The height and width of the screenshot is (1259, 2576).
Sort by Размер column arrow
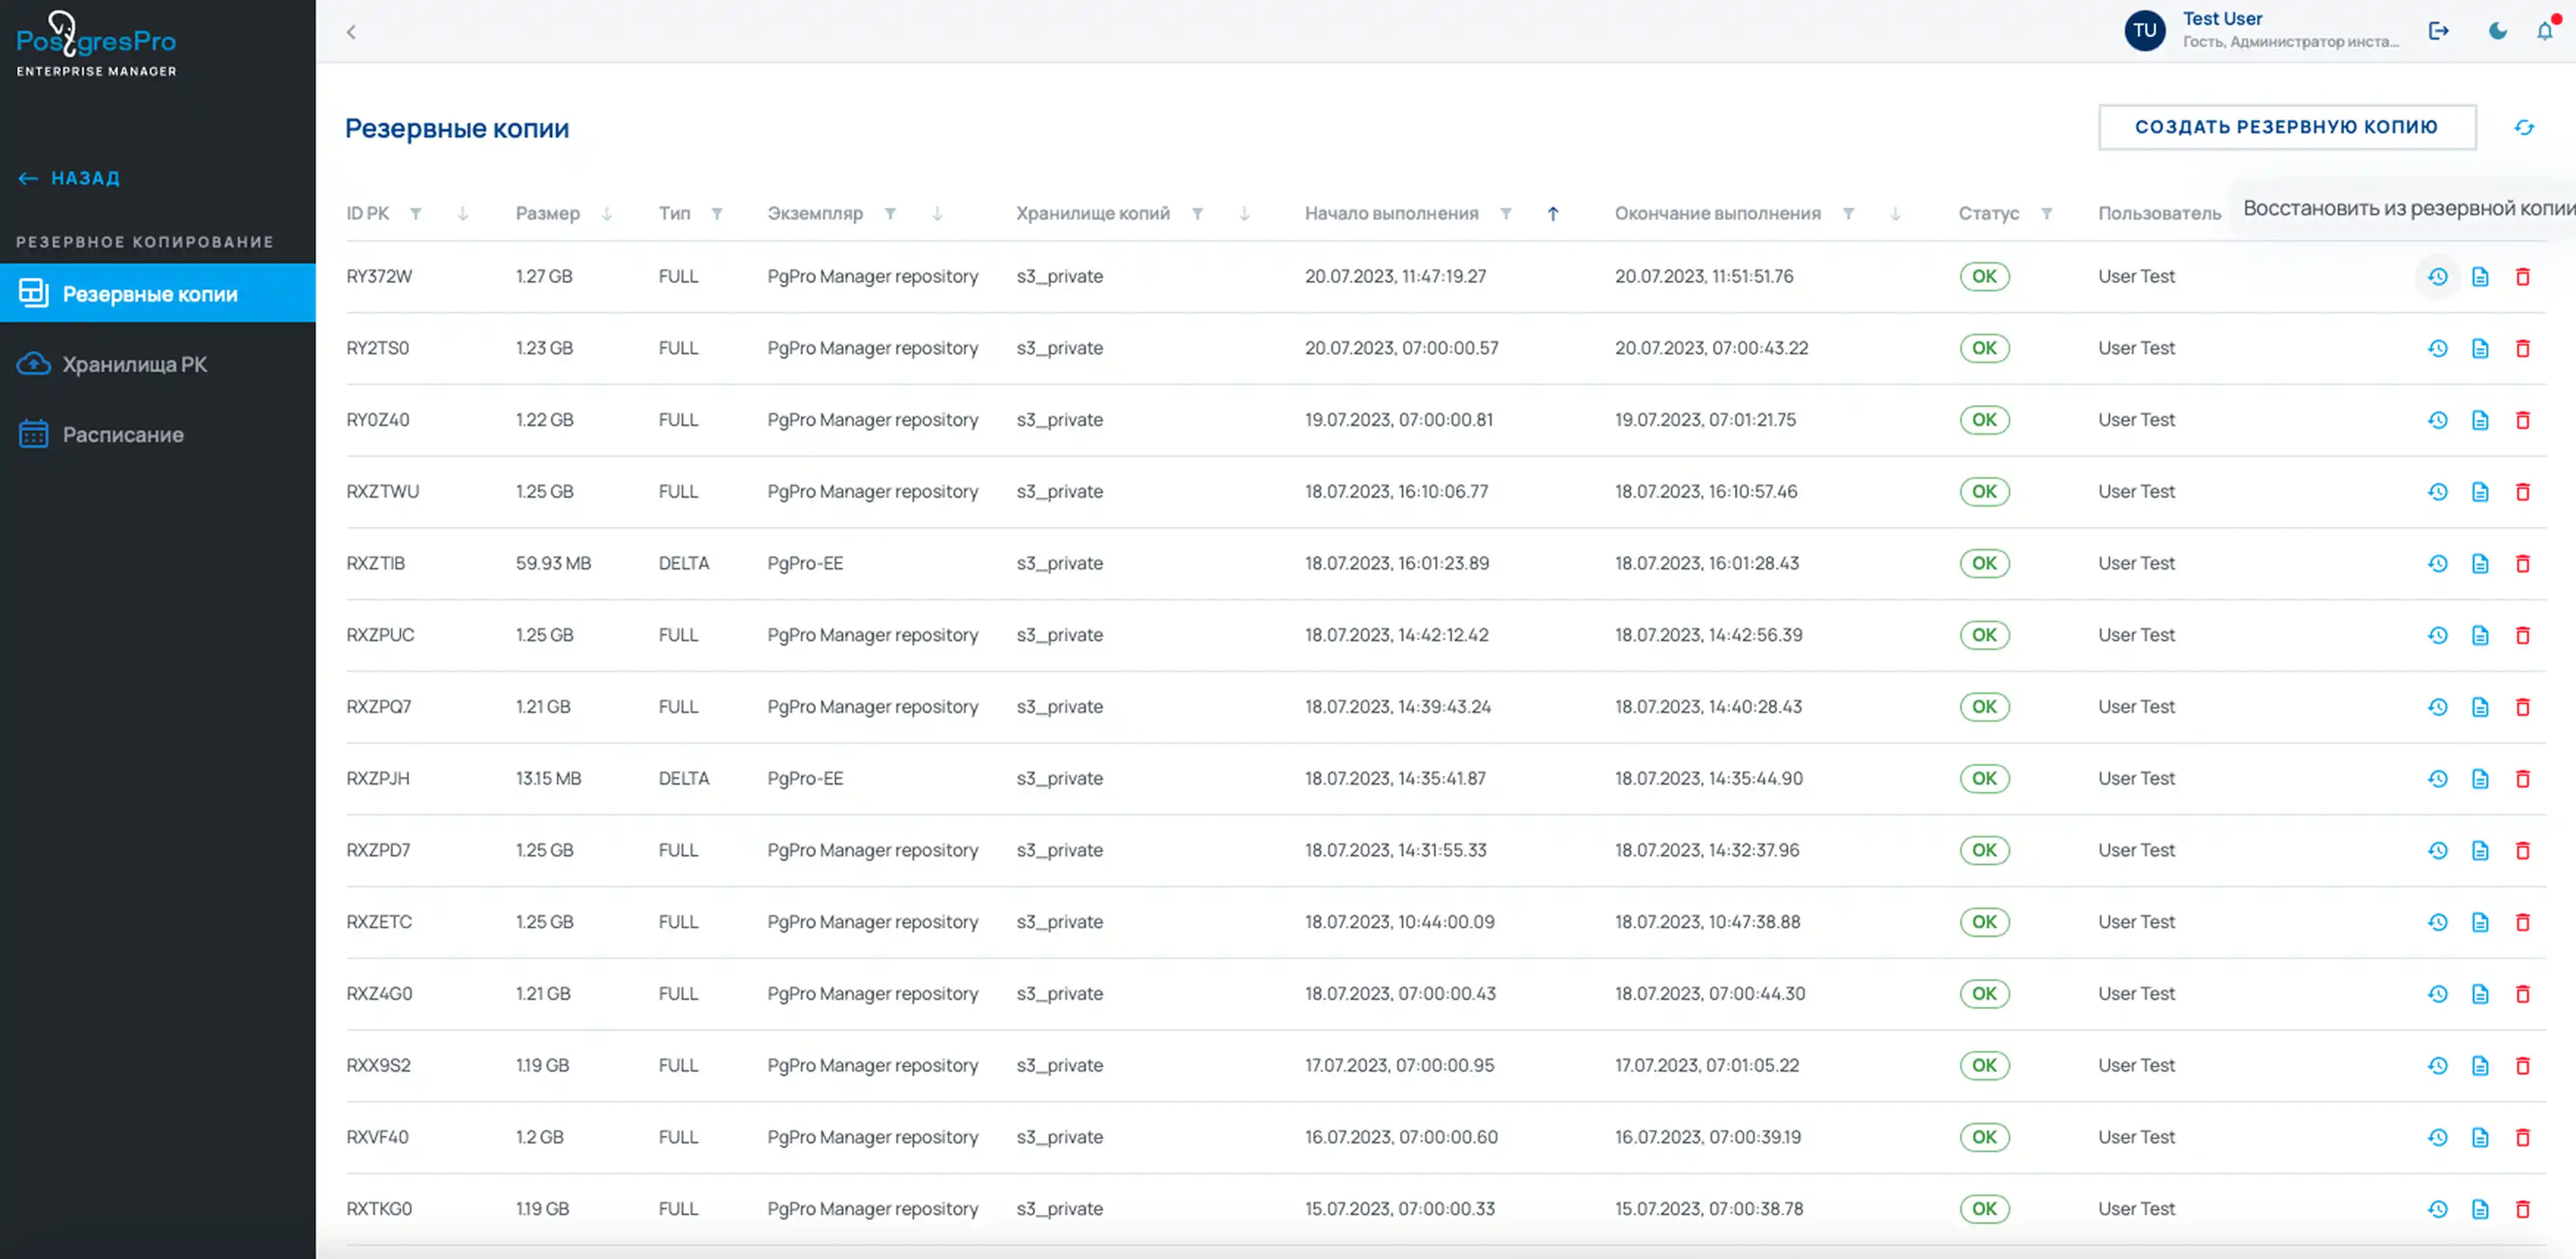coord(606,214)
